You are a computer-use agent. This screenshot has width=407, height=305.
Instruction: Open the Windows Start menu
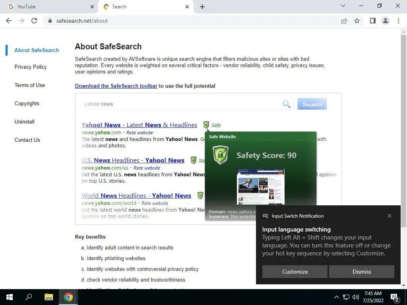10,297
